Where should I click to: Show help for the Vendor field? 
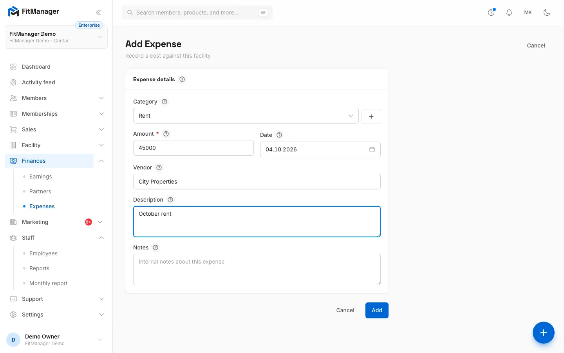159,167
